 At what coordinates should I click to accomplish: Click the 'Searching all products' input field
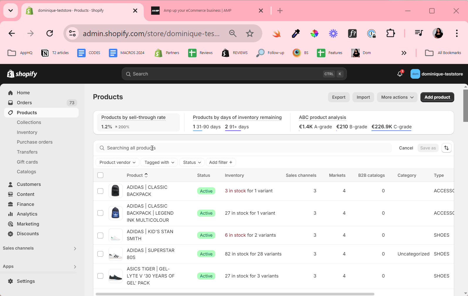pos(244,148)
